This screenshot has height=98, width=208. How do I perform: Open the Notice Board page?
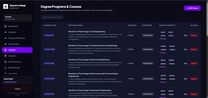coord(17,68)
